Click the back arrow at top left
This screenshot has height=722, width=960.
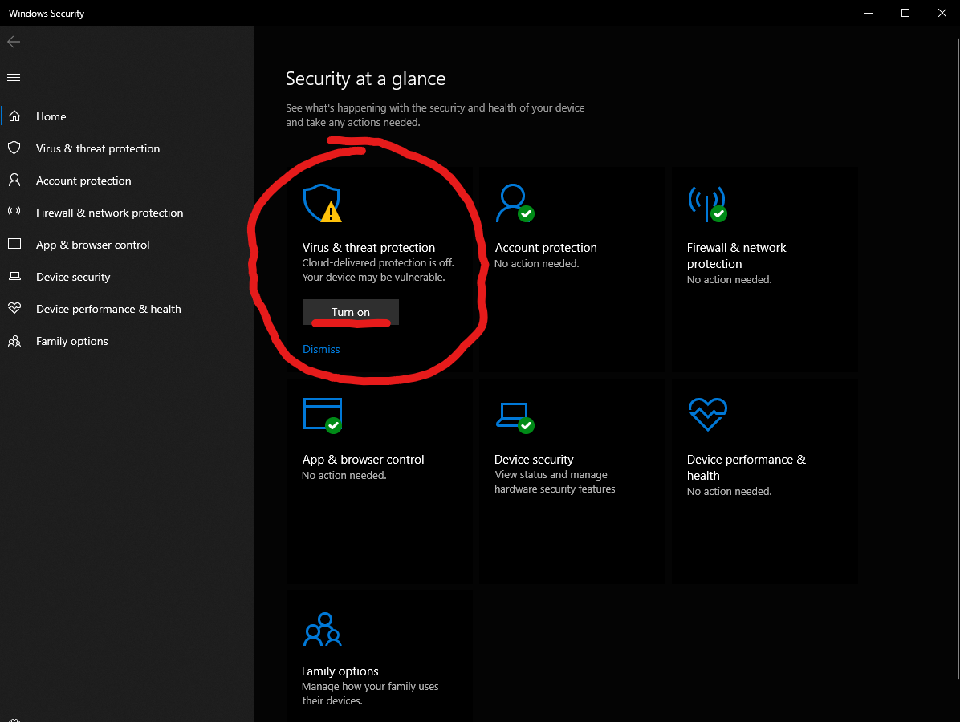14,41
